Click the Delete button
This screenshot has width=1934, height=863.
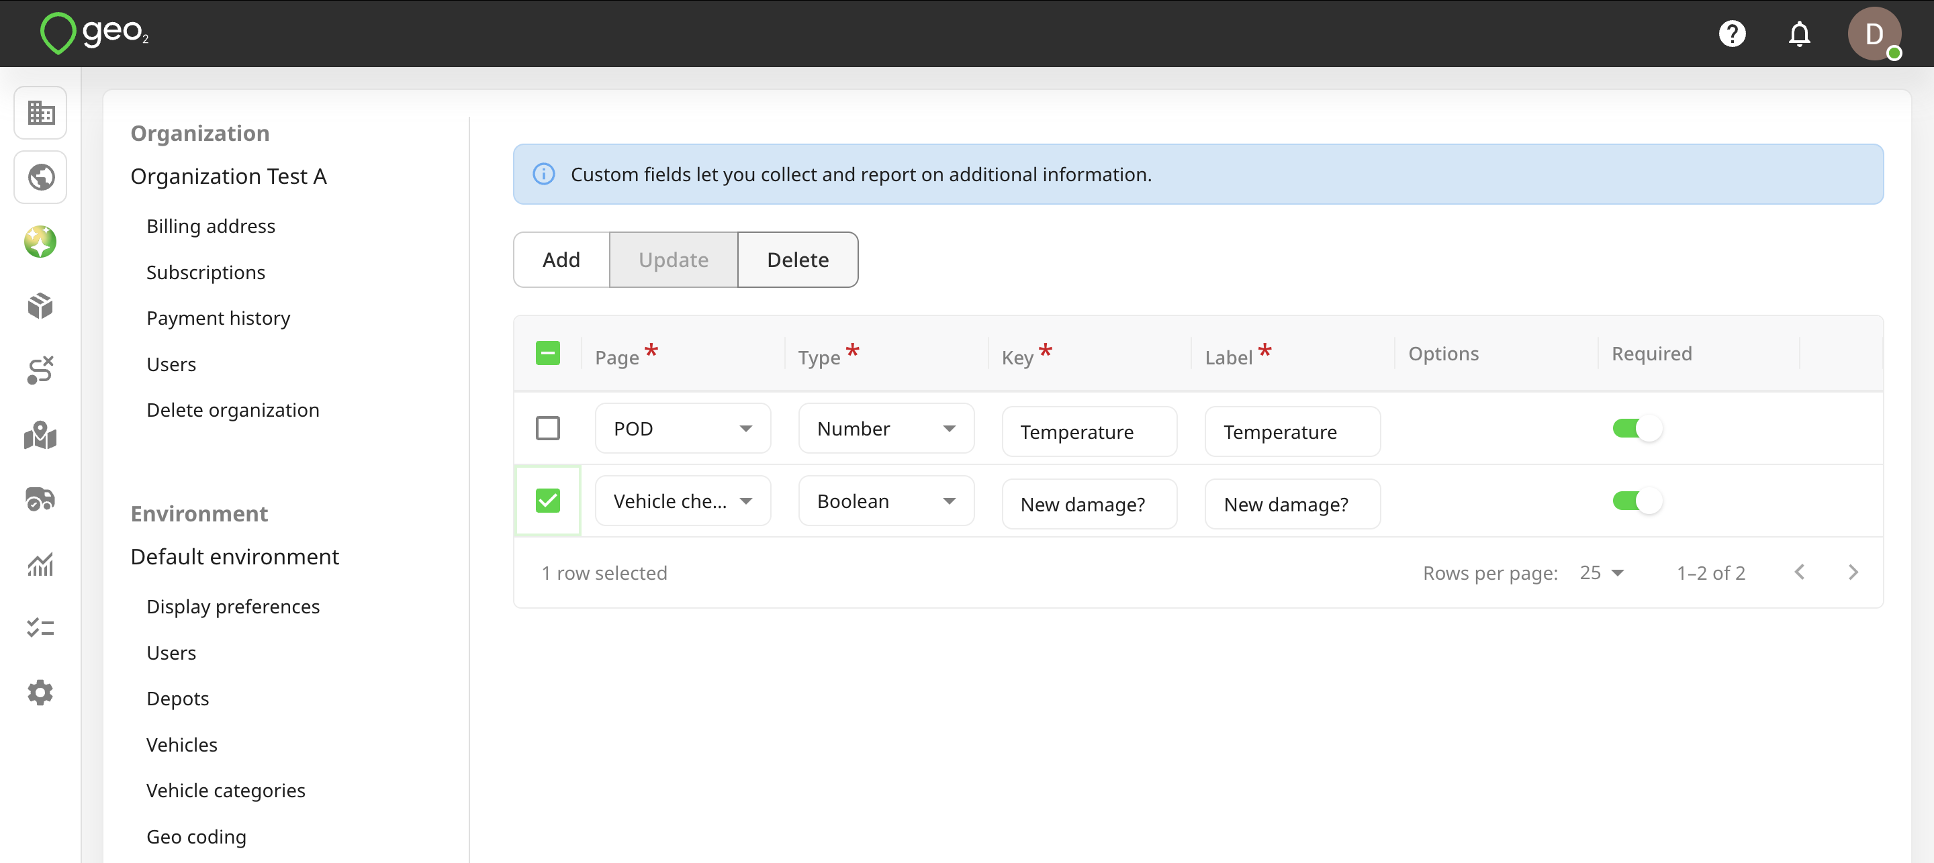[798, 260]
